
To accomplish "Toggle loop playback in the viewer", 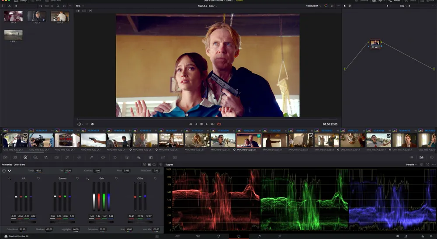I will pos(219,124).
